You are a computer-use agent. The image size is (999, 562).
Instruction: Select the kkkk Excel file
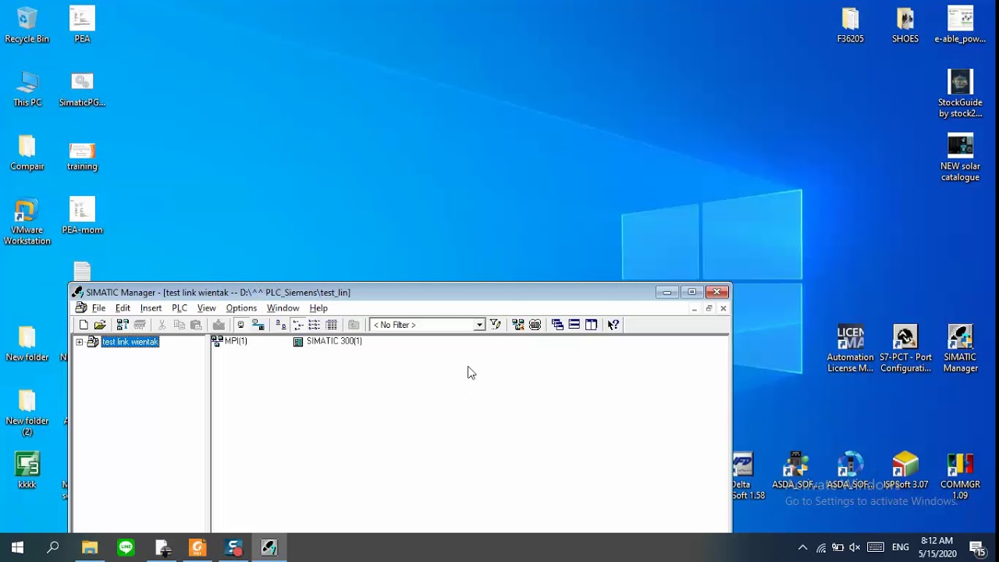coord(27,471)
